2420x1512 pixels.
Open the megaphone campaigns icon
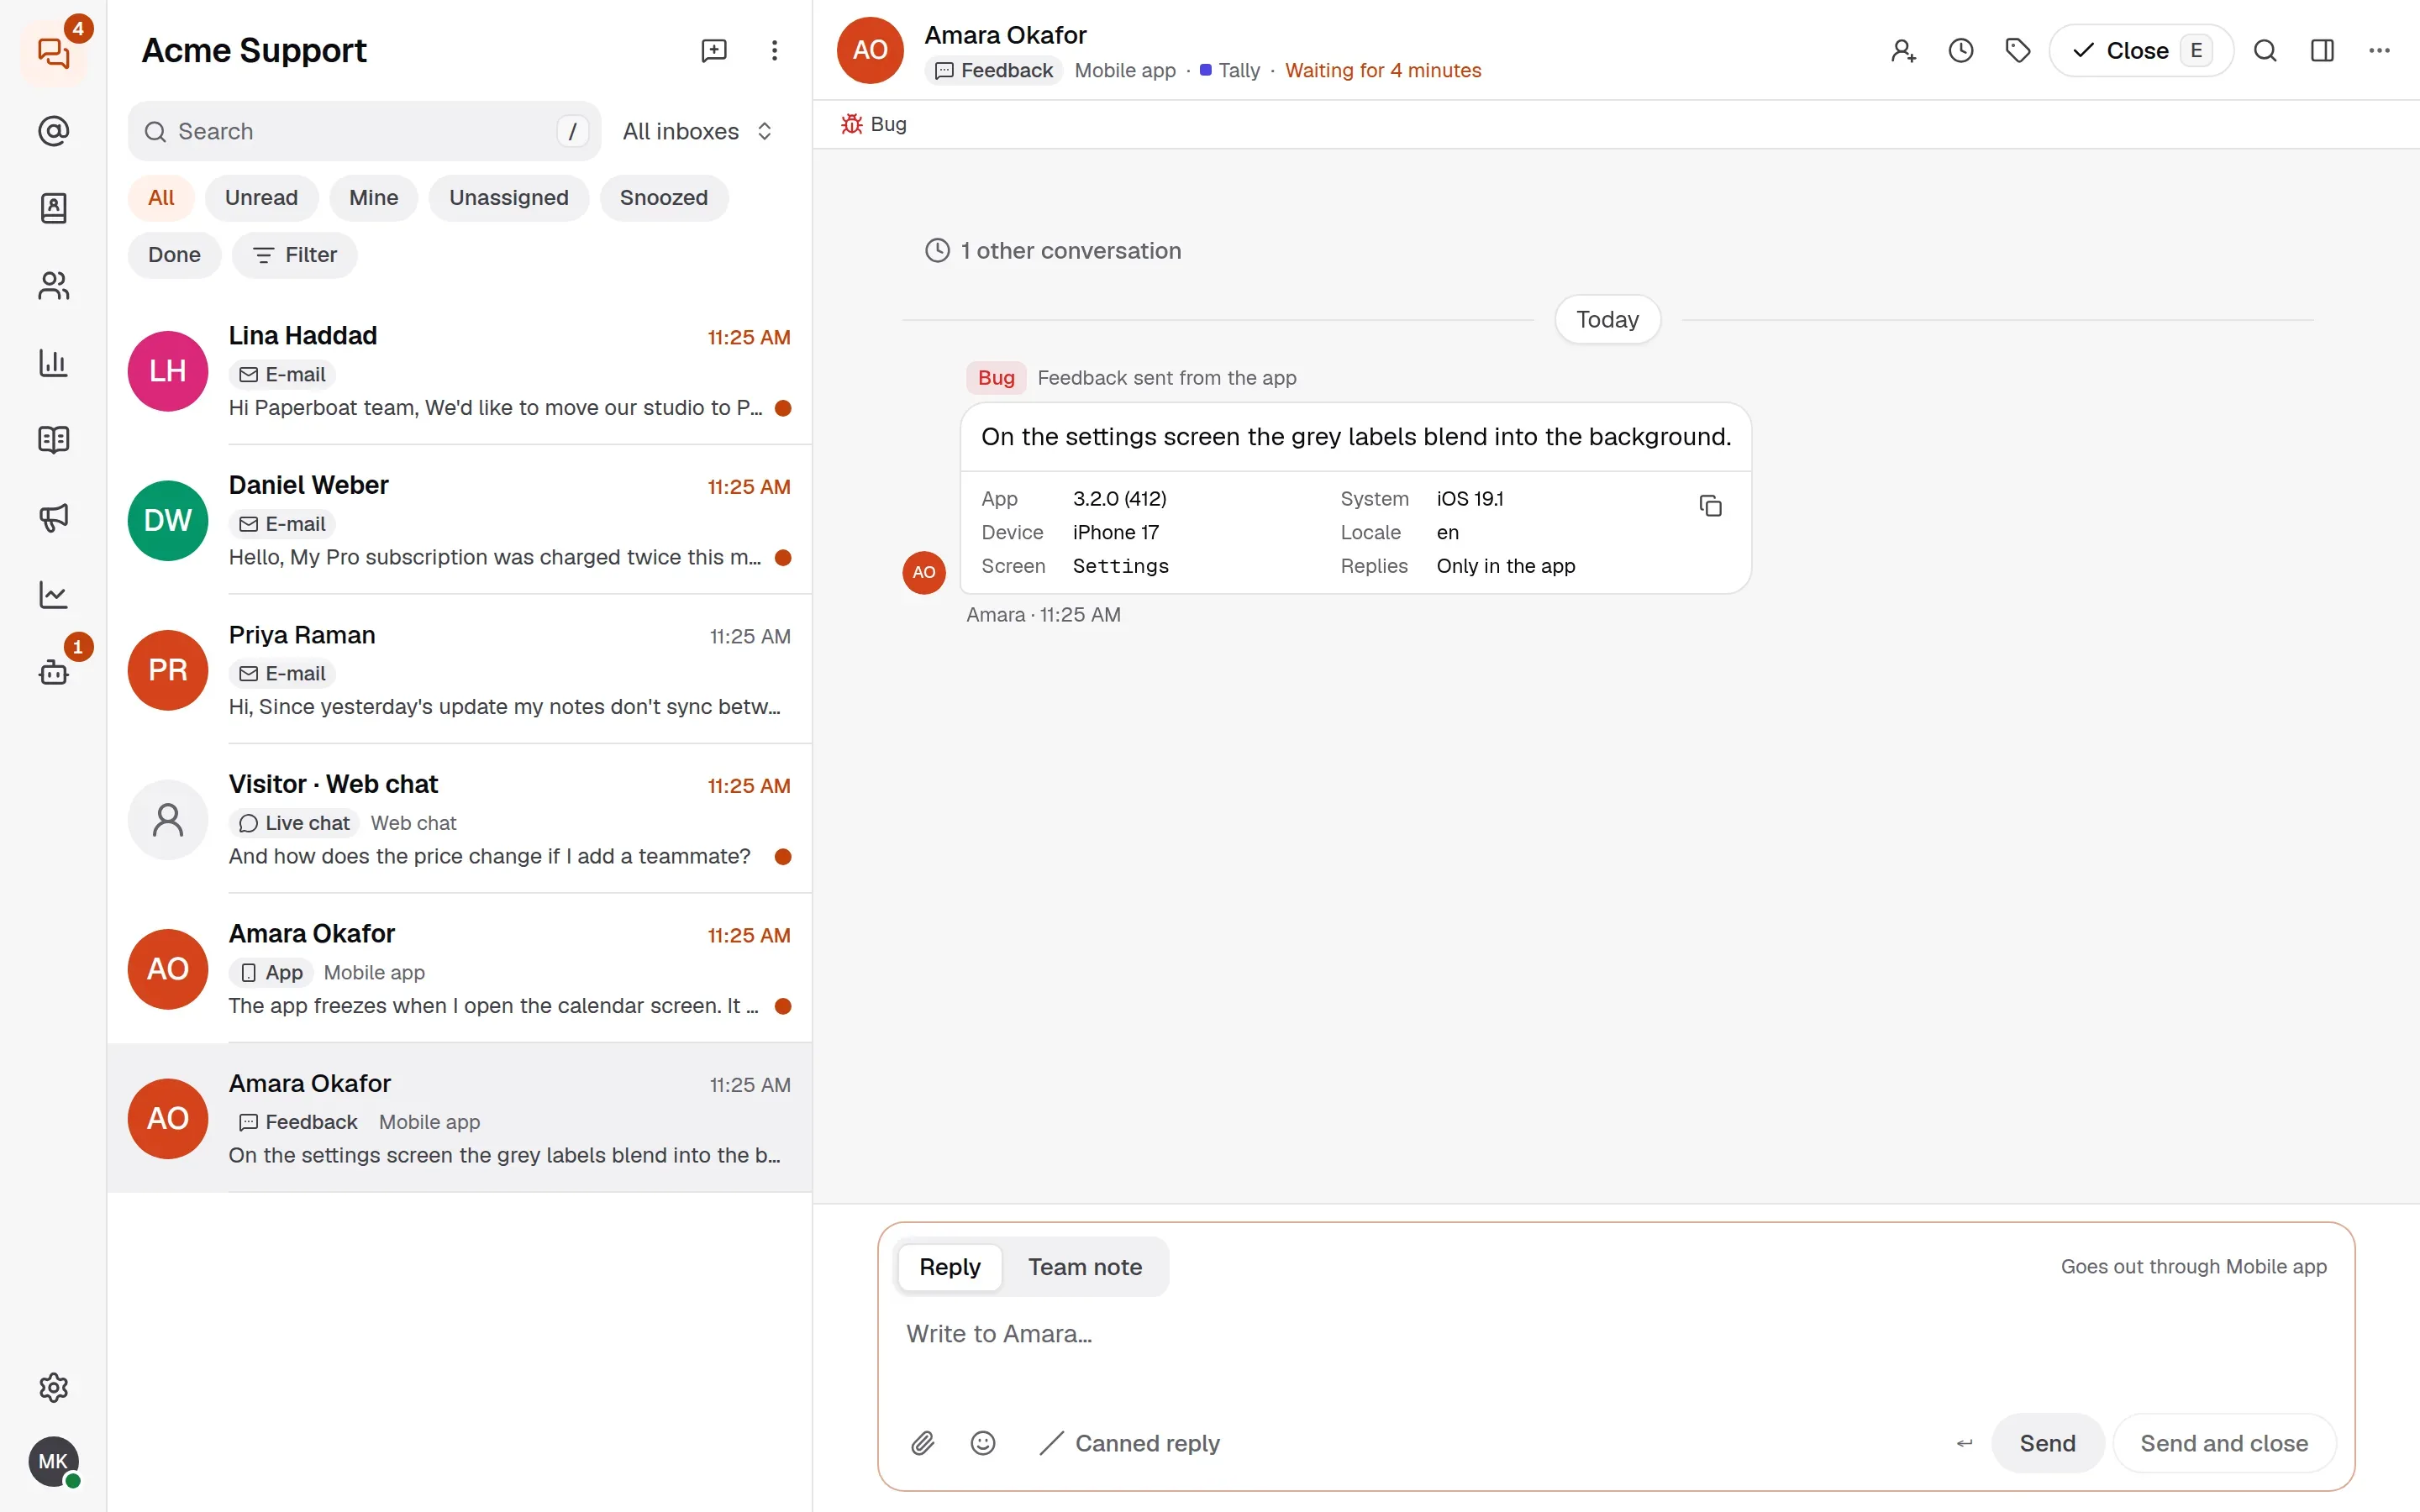pos(53,517)
